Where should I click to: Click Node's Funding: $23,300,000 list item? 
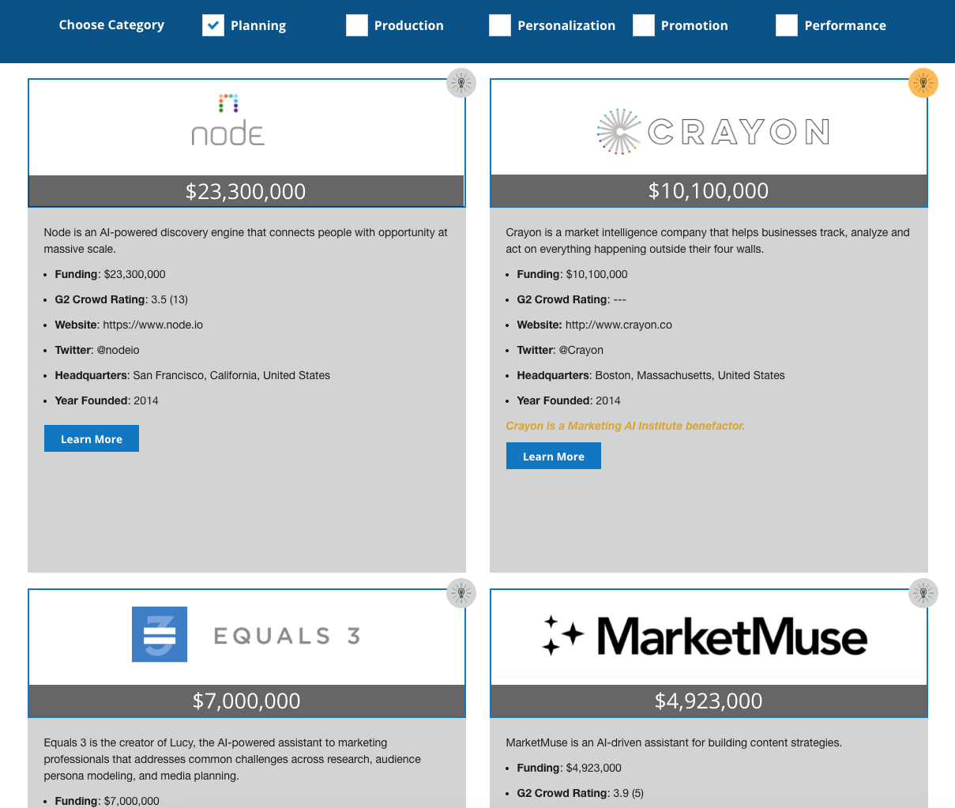point(111,274)
